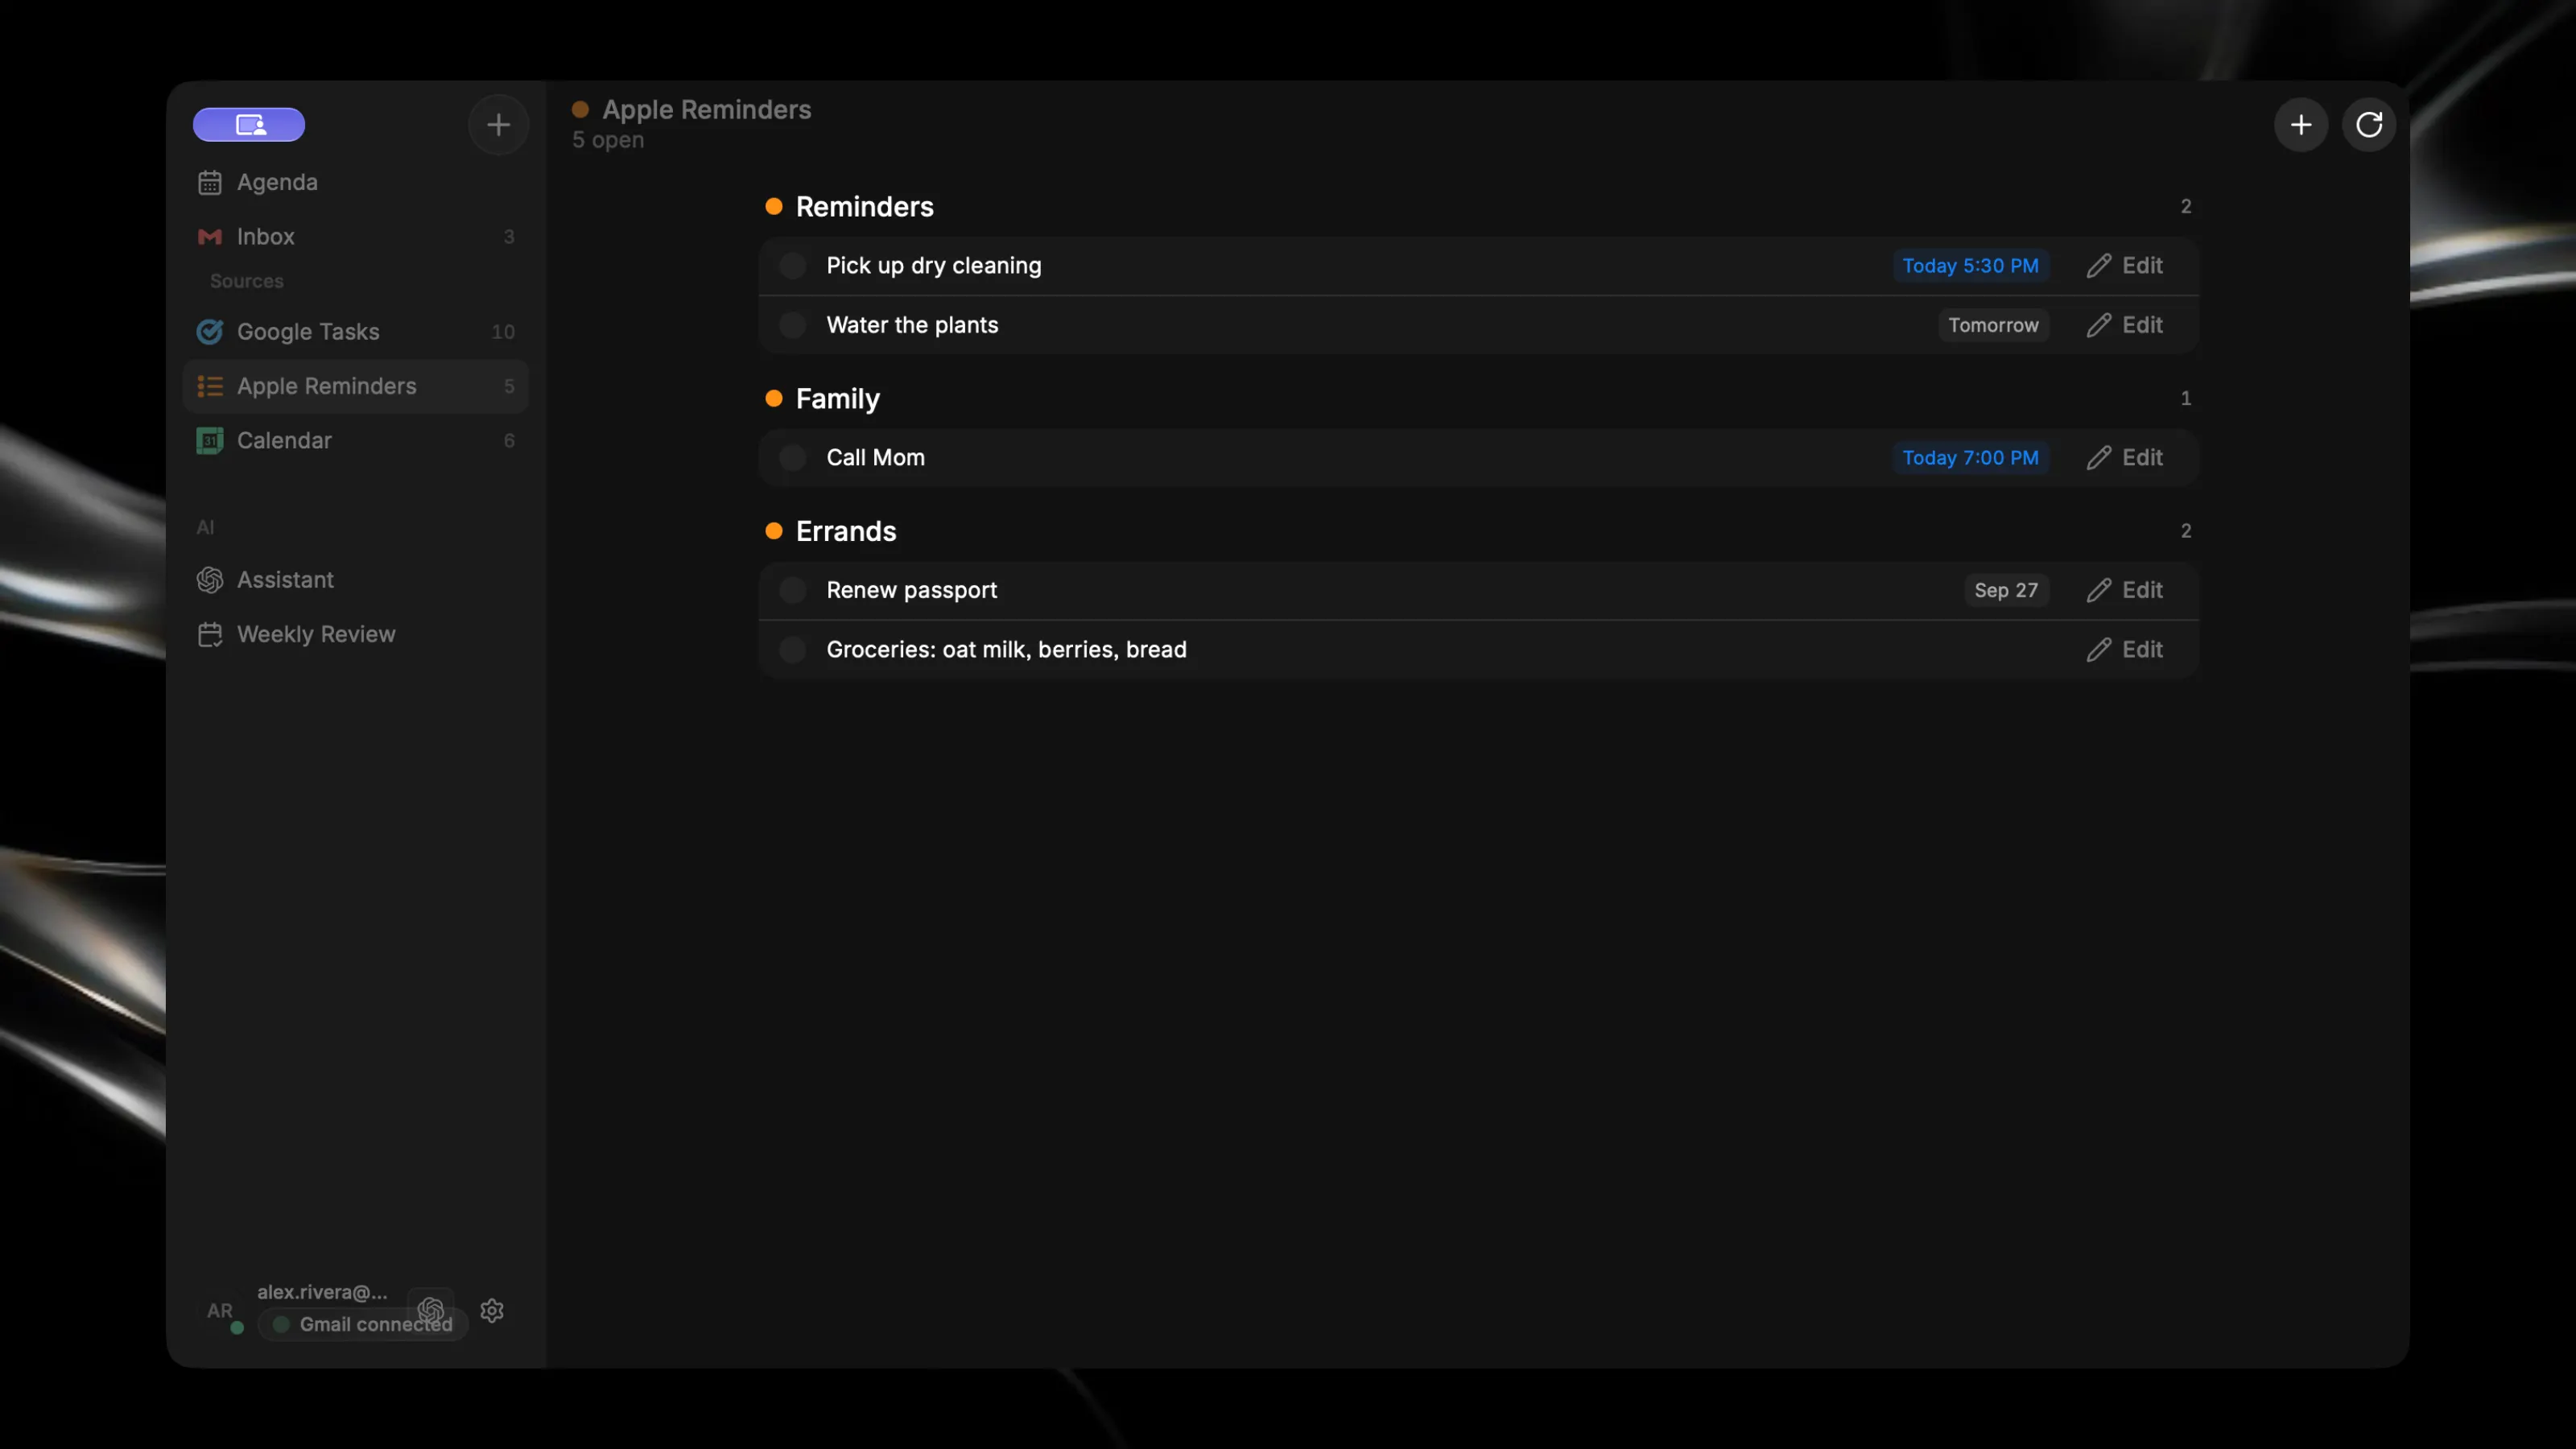Edit the 'Call Mom' reminder

pos(2125,457)
